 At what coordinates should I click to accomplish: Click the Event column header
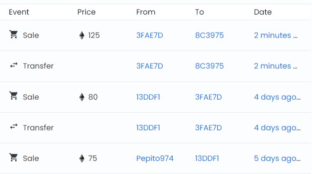click(x=19, y=12)
